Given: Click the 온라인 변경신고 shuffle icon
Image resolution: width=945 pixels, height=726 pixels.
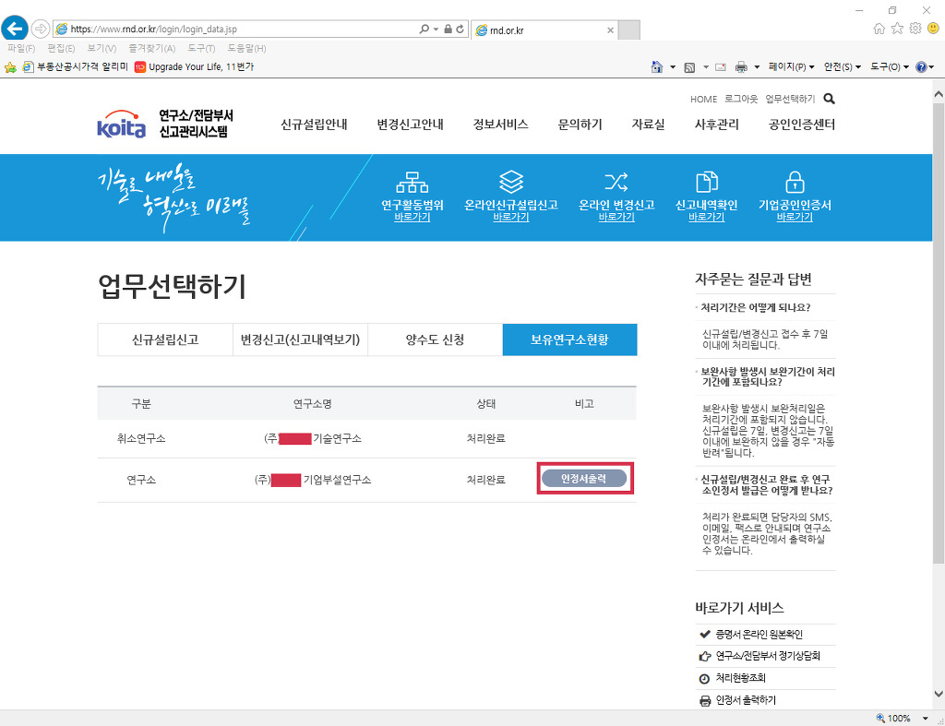Looking at the screenshot, I should (616, 181).
